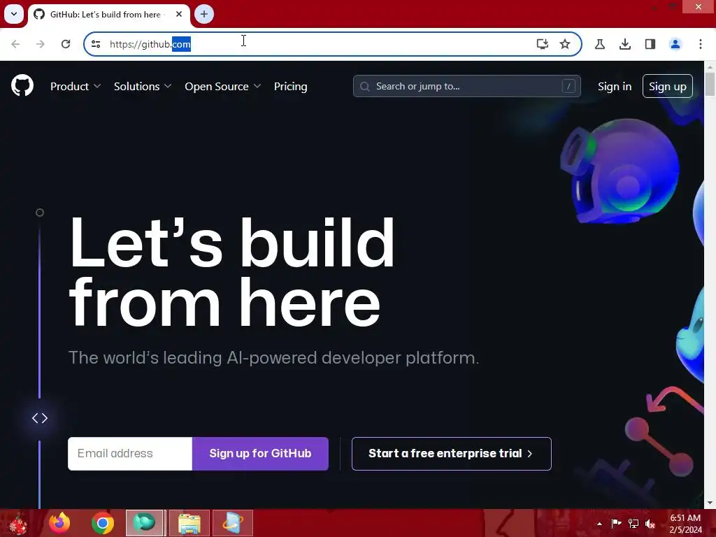Show hidden tray icons arrow
This screenshot has width=716, height=537.
(x=599, y=524)
